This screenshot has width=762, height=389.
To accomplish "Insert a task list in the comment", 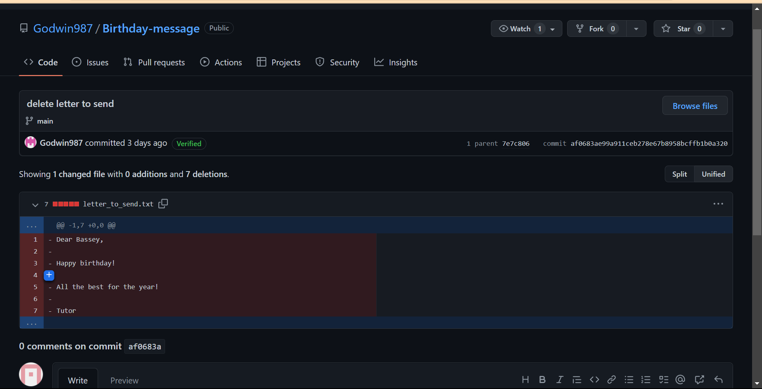I will coord(664,380).
